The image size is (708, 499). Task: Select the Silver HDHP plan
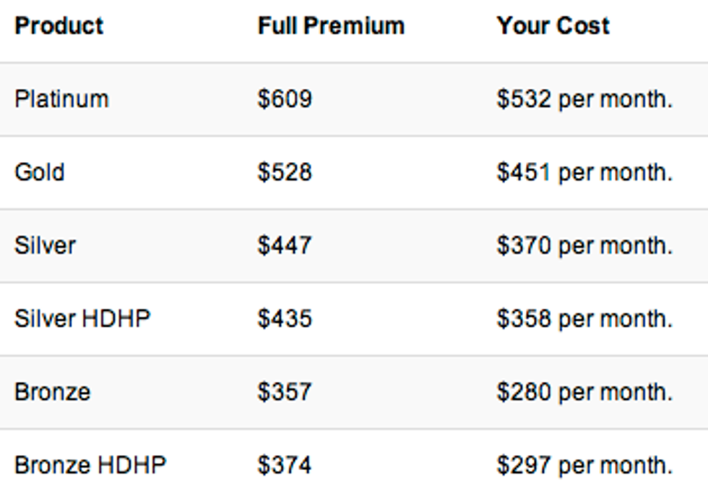tap(82, 318)
